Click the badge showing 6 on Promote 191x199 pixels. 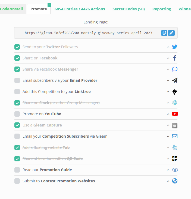click(49, 5)
